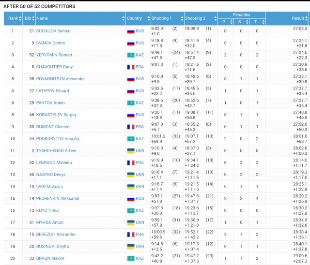This screenshot has width=310, height=265.
Task: Open TYSHCHENKO Artem athlete link
Action: tap(56, 150)
